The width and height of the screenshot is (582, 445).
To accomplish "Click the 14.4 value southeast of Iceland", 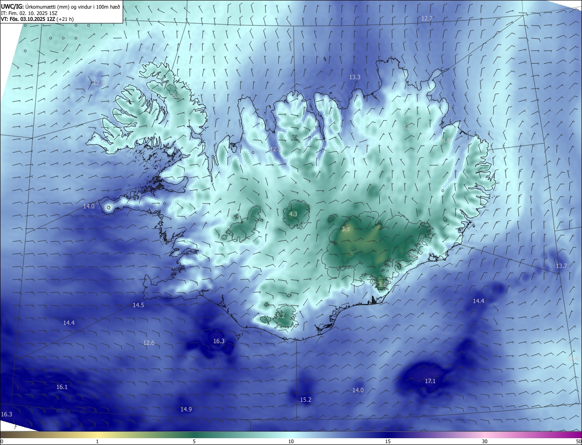I will (x=478, y=301).
